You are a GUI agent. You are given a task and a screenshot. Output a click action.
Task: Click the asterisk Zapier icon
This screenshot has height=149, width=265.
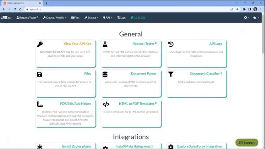click(x=40, y=147)
